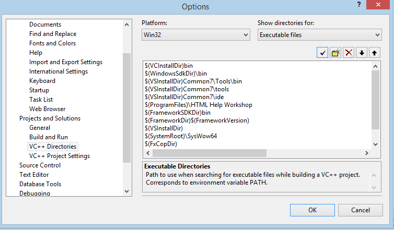Click directory list horizontal scroll left arrow

[148, 153]
